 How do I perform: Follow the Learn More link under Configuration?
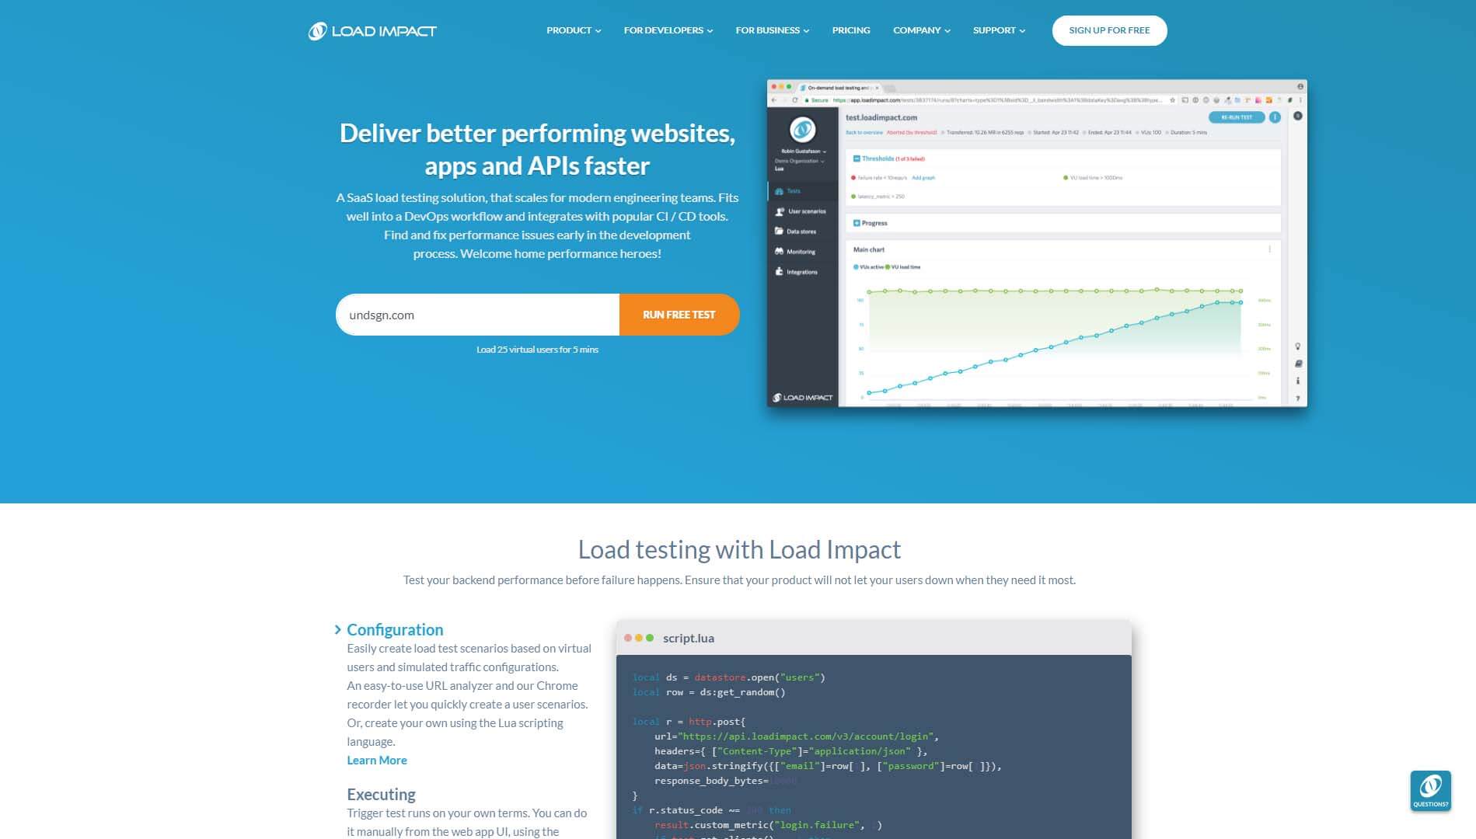[377, 760]
